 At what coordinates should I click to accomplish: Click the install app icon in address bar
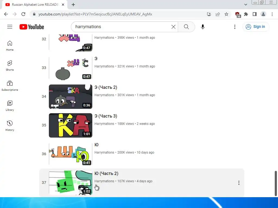pos(209,14)
